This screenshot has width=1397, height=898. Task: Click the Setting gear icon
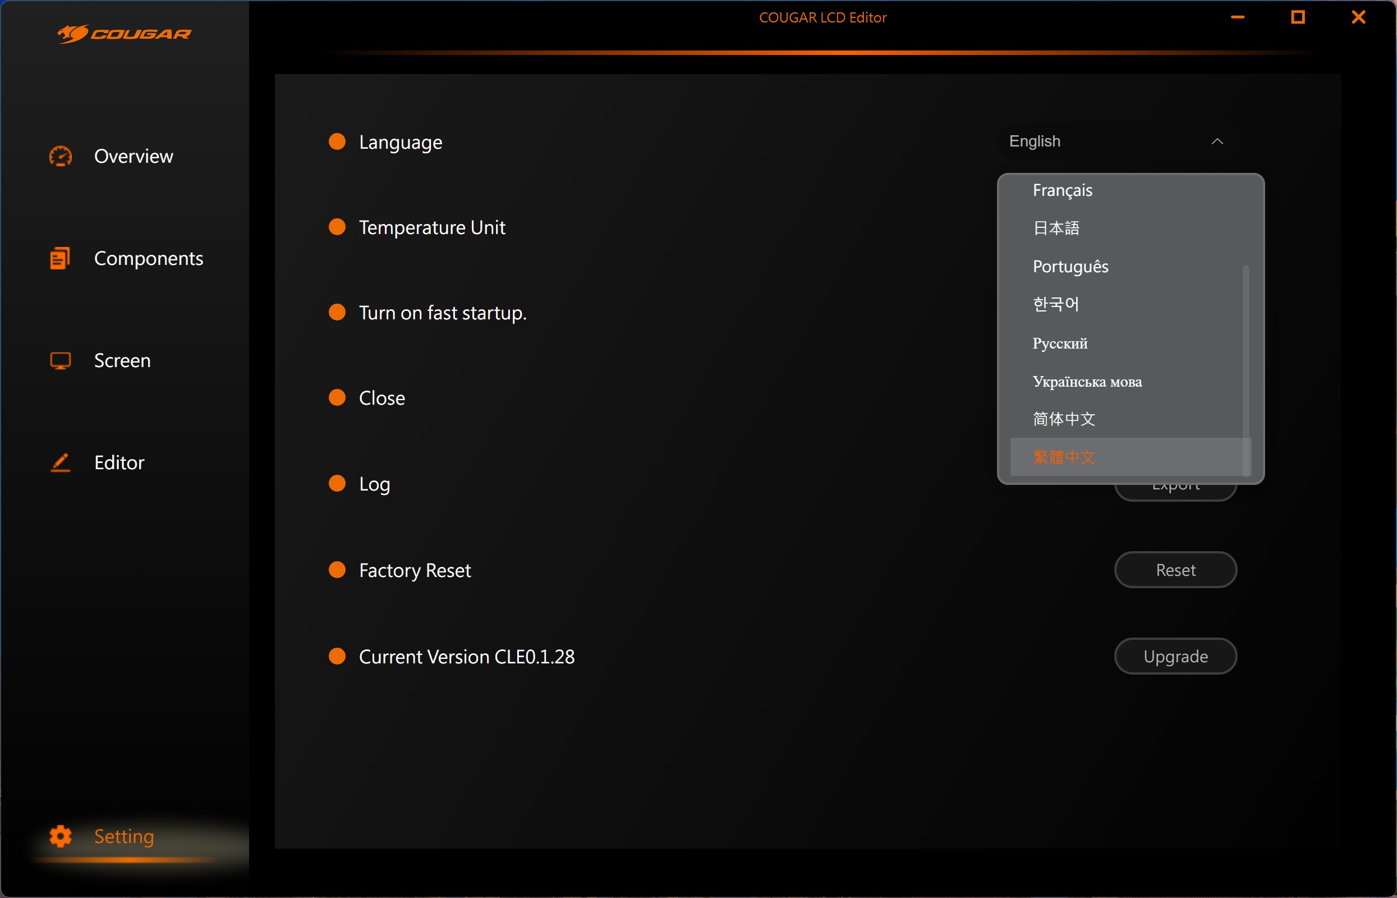tap(61, 836)
